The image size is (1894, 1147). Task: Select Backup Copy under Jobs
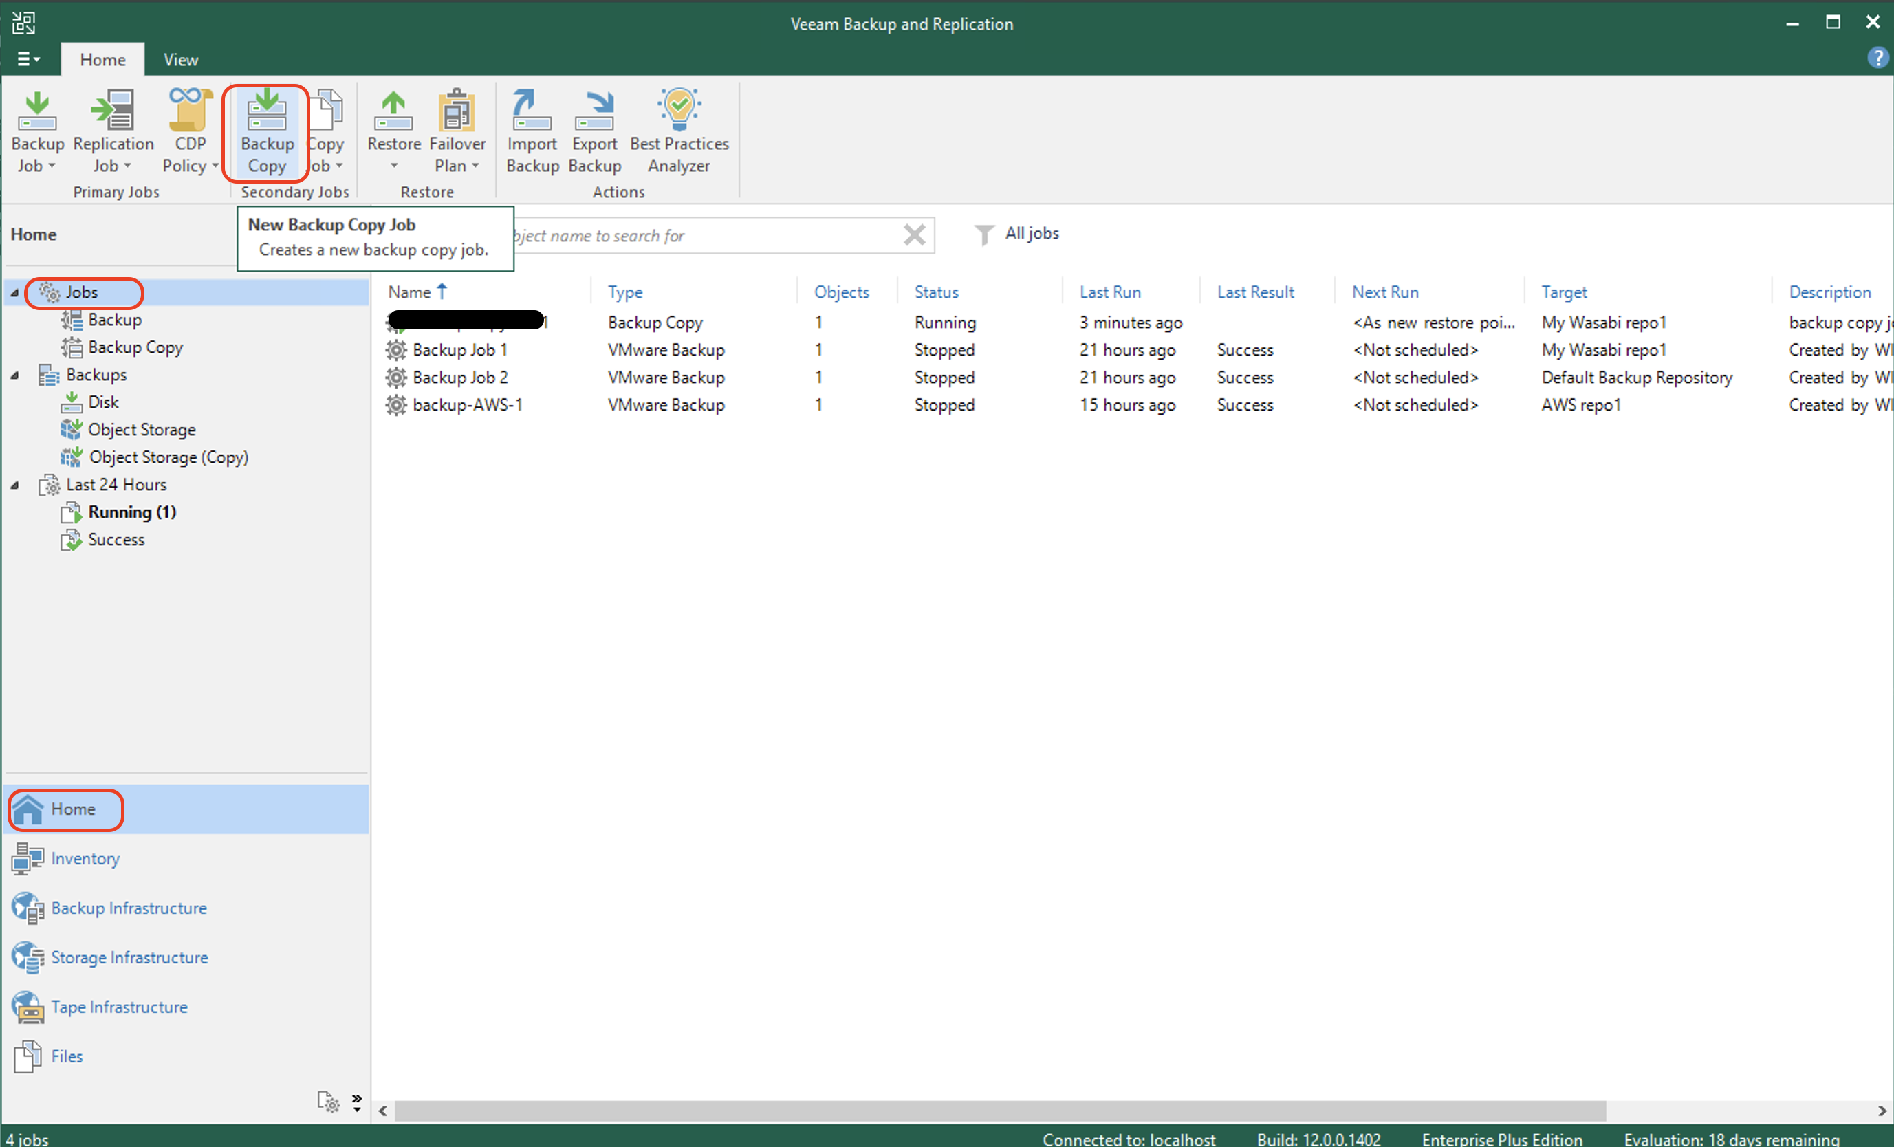coord(135,347)
